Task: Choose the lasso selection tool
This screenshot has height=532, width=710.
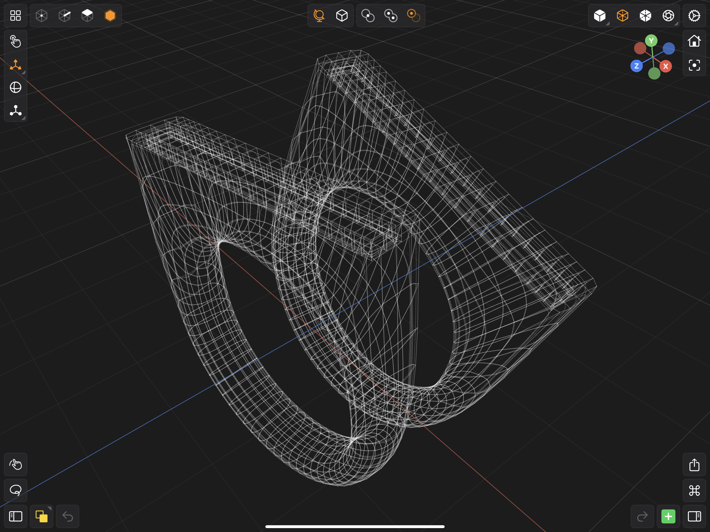Action: tap(15, 490)
